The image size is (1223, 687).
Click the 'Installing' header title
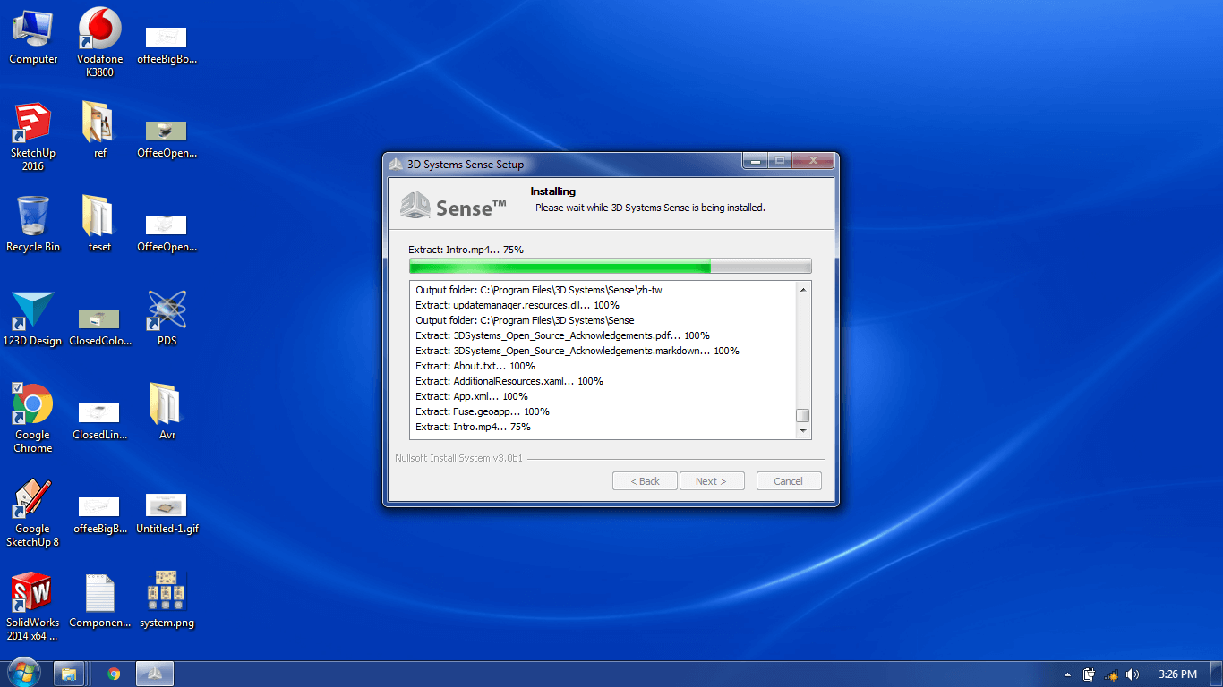coord(552,191)
